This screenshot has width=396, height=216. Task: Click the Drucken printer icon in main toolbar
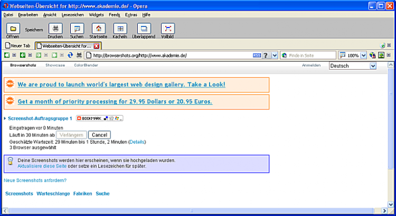coord(55,29)
